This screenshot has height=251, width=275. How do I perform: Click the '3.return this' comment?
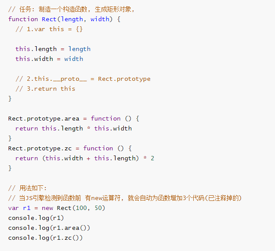pyautogui.click(x=45, y=89)
